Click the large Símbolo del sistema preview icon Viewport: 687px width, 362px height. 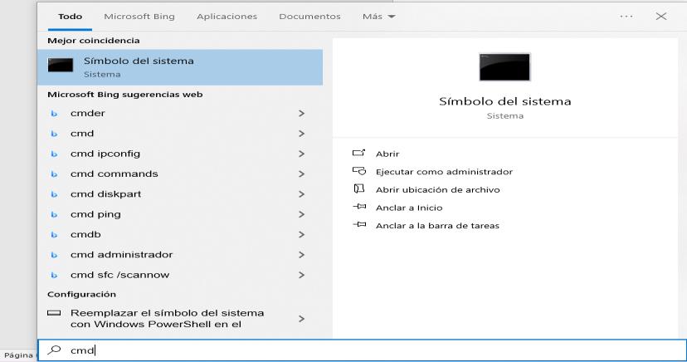coord(504,67)
